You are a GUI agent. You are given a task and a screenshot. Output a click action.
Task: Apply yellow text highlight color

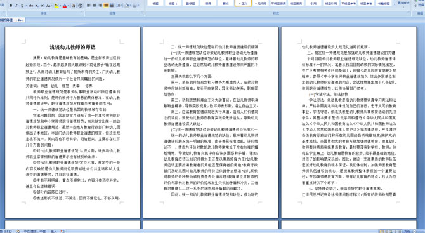coord(56,6)
